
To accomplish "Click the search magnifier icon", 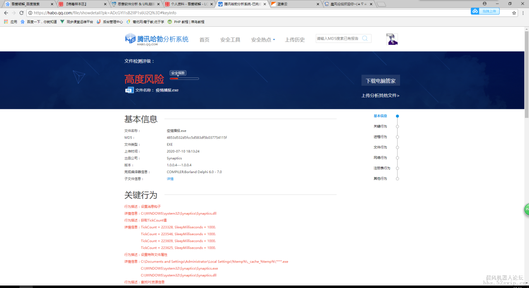I will point(365,38).
